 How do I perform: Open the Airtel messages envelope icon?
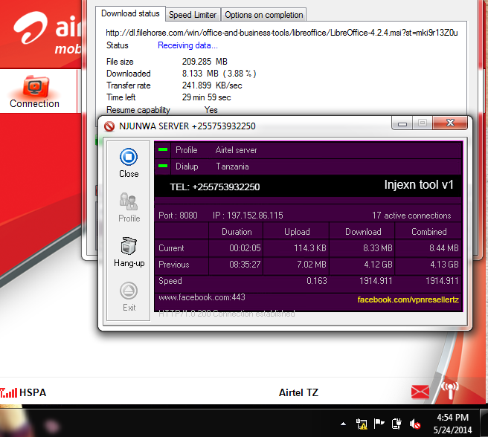pos(420,392)
